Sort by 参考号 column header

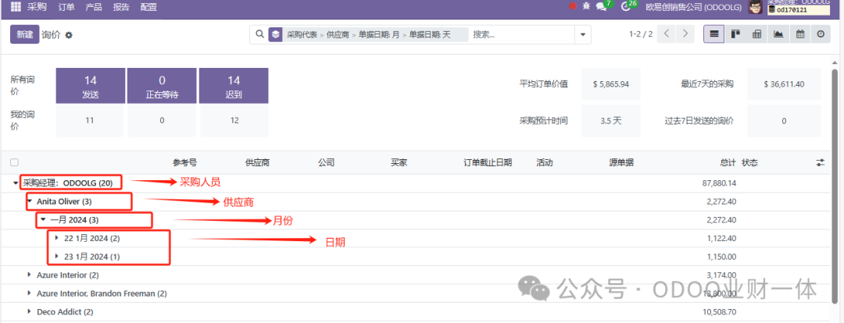tap(184, 162)
